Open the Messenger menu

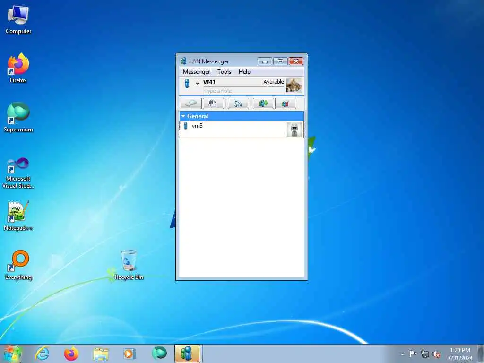[196, 72]
